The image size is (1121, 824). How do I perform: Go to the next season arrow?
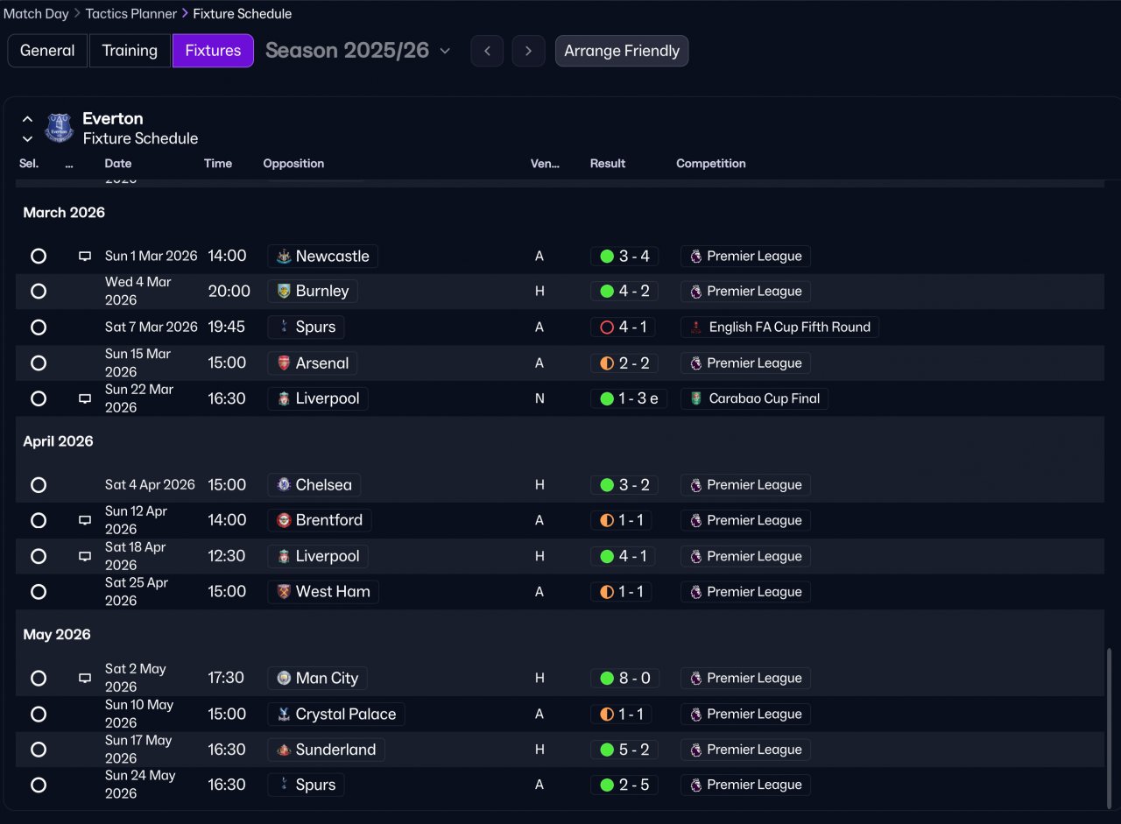tap(528, 51)
